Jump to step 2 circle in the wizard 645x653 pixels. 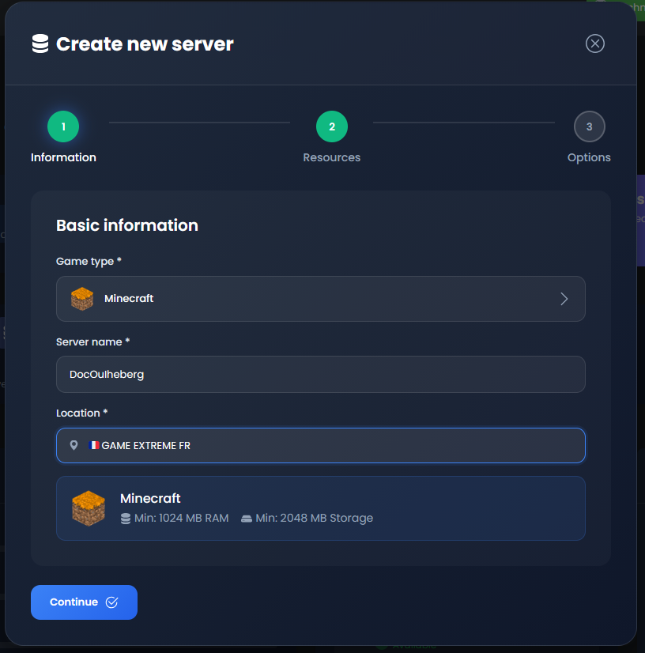point(332,126)
